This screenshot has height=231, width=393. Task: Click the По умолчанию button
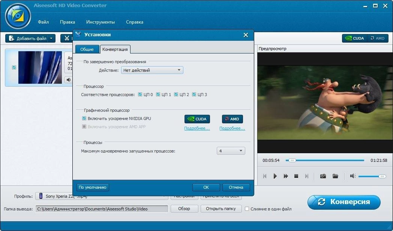click(x=93, y=187)
